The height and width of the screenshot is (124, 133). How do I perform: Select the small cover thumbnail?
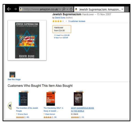point(12,74)
